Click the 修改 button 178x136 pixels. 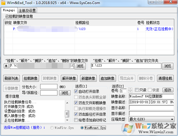click(168, 90)
